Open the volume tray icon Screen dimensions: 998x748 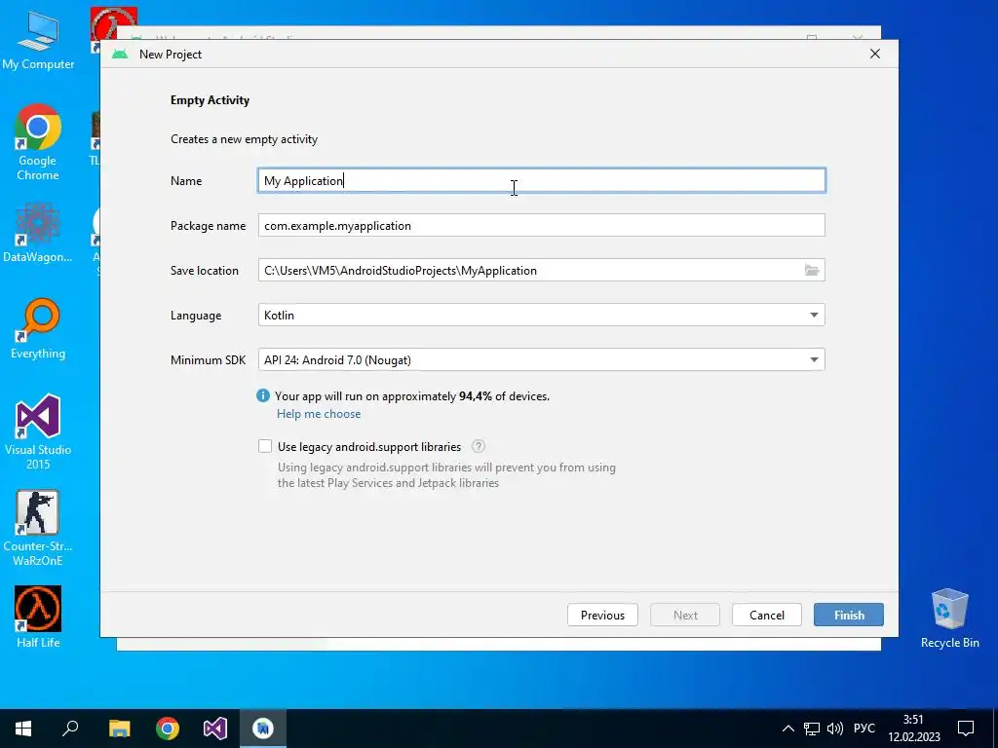click(x=834, y=729)
